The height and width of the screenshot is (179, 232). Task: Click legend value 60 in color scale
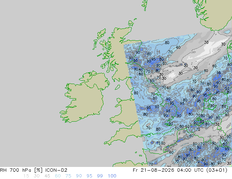[x=58, y=176]
